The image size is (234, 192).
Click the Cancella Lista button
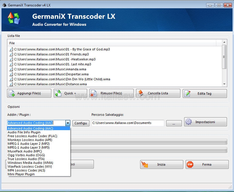click(158, 93)
